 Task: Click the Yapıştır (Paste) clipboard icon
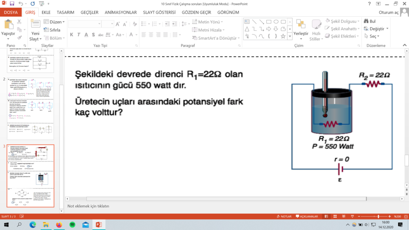tap(8, 25)
